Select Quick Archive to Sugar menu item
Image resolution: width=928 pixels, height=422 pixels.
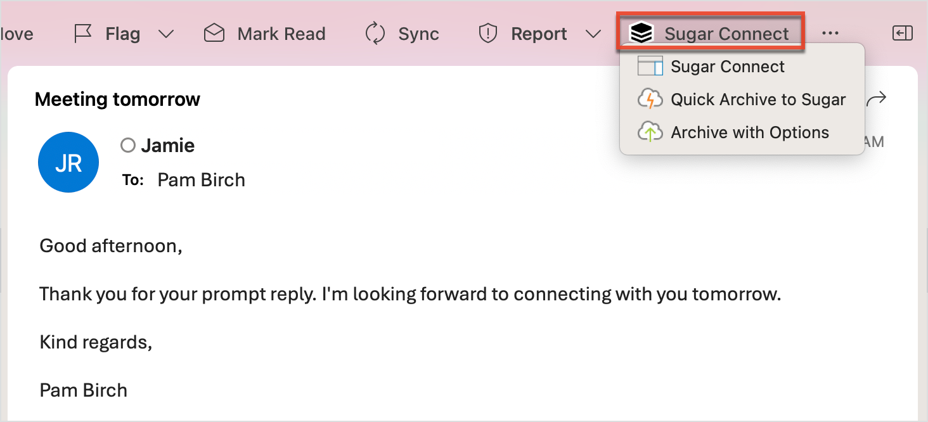[x=758, y=99]
